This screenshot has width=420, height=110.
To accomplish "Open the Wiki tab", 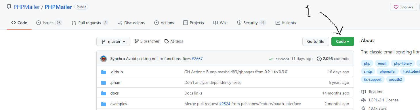I will [x=220, y=23].
